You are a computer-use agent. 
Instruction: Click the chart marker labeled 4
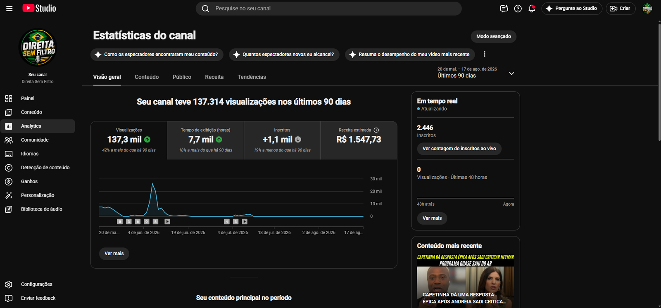pos(227,222)
